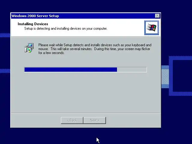
Task: Click the disabled Next button
Action: click(94, 120)
